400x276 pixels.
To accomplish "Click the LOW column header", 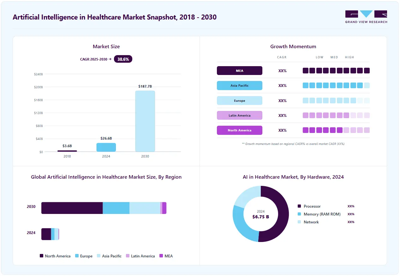I will tap(319, 57).
